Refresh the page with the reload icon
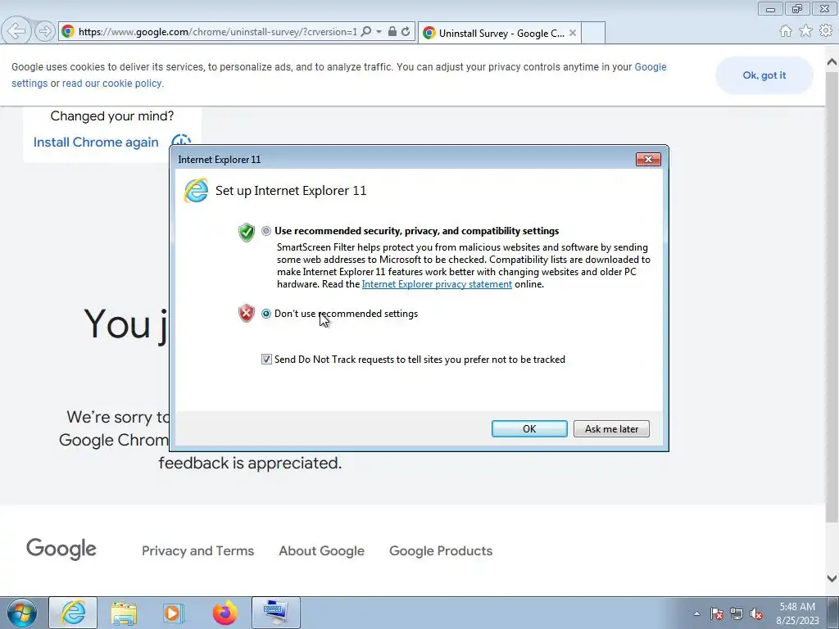 coord(406,32)
